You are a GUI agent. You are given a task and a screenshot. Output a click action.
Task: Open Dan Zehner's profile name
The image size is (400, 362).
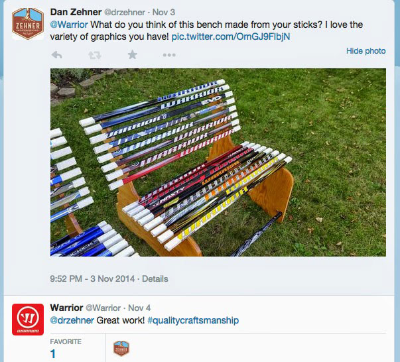point(76,12)
